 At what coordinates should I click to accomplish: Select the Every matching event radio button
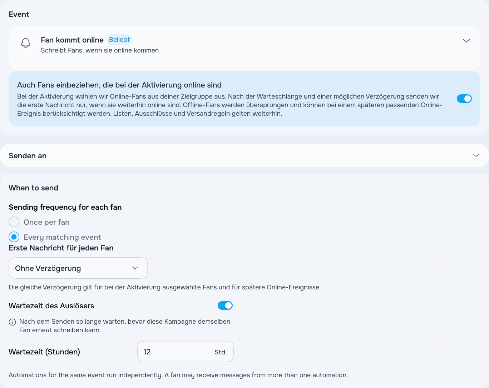[x=14, y=237]
